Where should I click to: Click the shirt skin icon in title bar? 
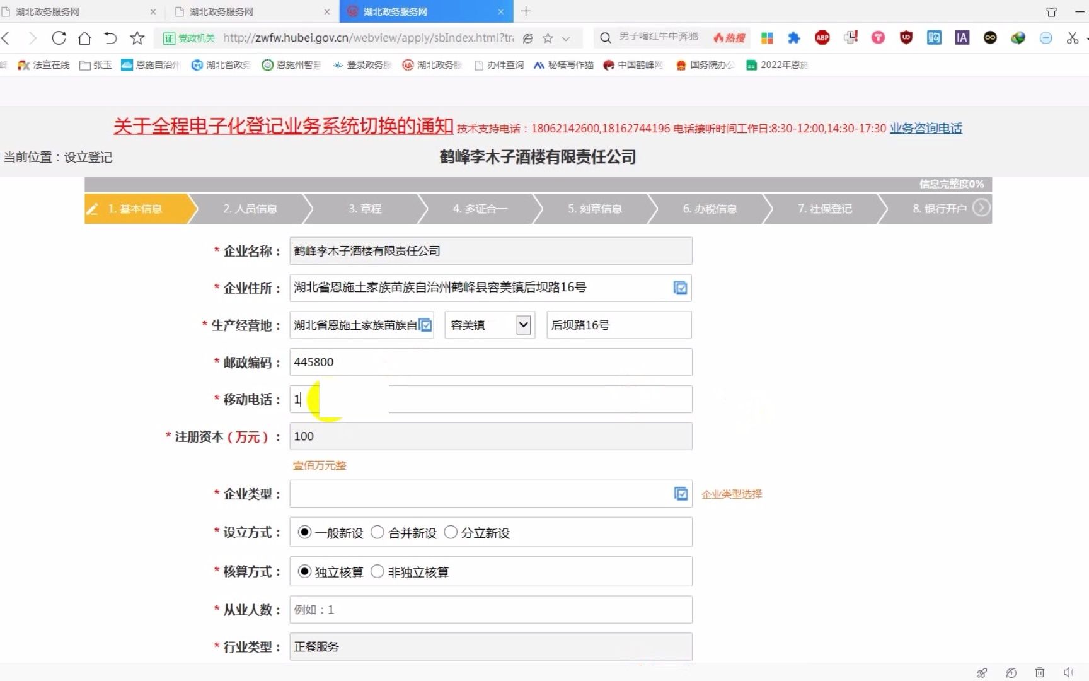1051,12
